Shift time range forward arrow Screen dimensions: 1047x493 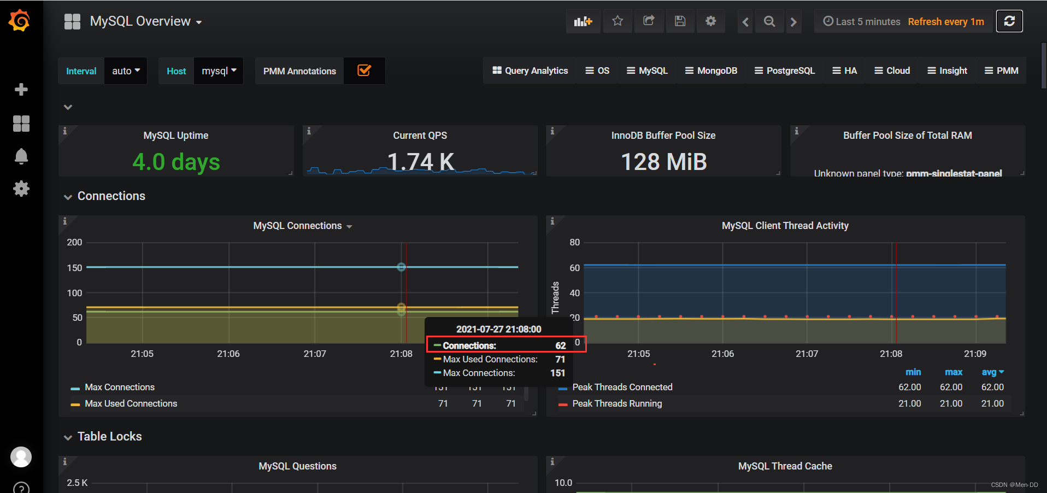point(793,22)
